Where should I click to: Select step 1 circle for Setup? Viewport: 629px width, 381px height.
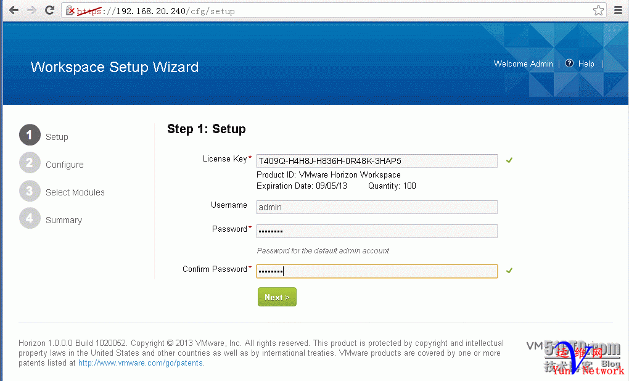coord(30,135)
